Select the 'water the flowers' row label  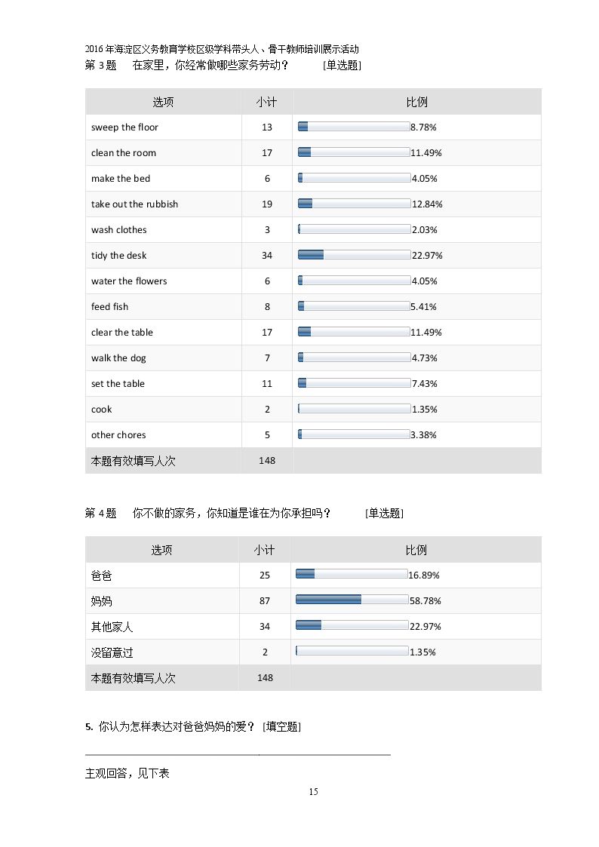click(129, 281)
